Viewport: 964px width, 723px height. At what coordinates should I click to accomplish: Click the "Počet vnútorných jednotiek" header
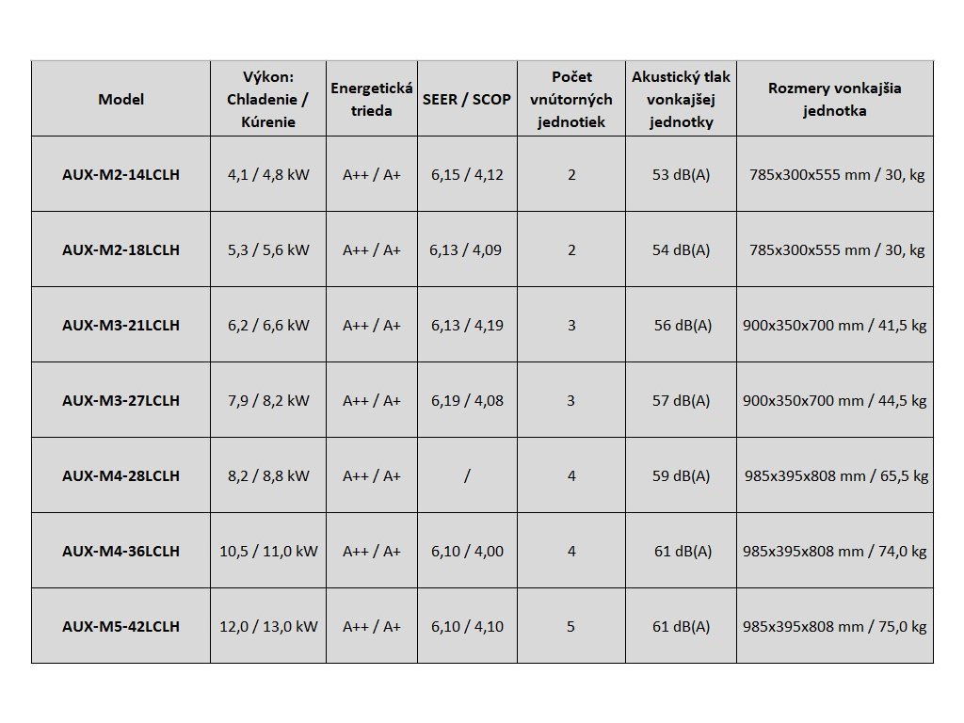click(571, 99)
